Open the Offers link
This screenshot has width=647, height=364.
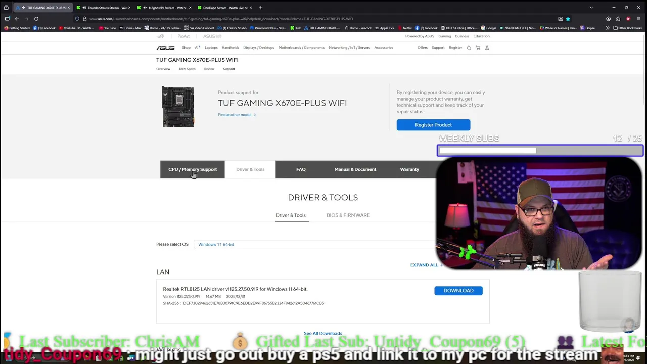423,48
